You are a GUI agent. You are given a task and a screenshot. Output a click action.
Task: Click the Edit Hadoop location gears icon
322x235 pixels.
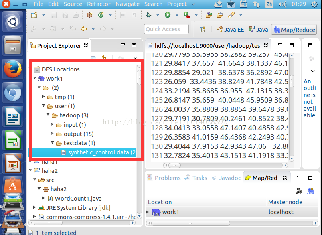[x=299, y=191]
